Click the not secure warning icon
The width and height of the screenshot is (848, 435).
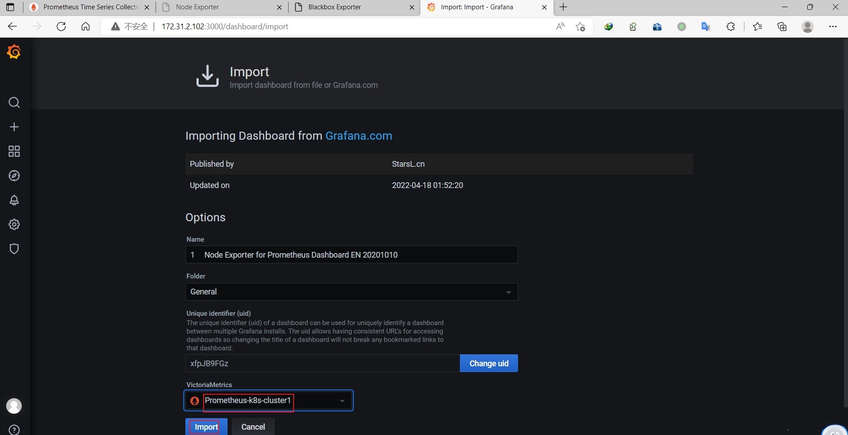click(x=115, y=27)
